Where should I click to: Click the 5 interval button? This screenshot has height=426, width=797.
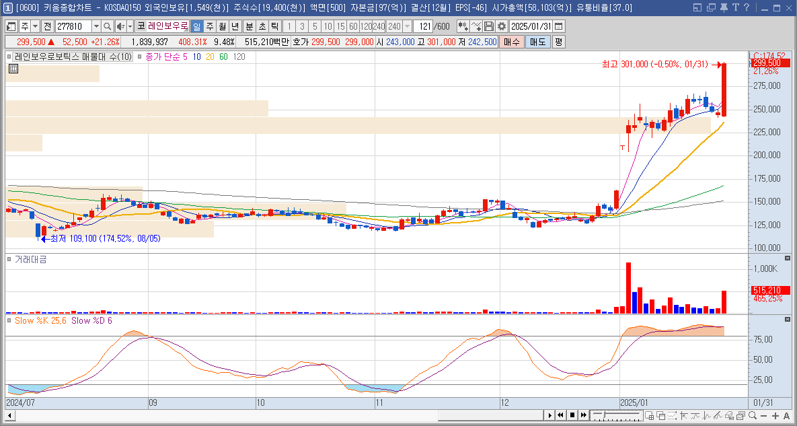(x=315, y=26)
